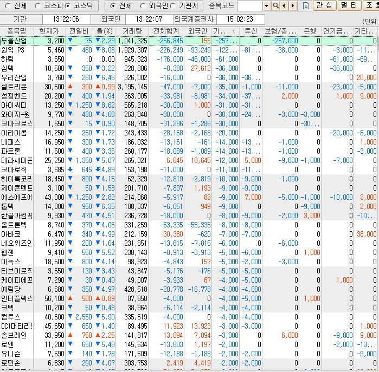Select the 인터플렉스 stock name
The height and width of the screenshot is (372, 379).
[x=17, y=298]
